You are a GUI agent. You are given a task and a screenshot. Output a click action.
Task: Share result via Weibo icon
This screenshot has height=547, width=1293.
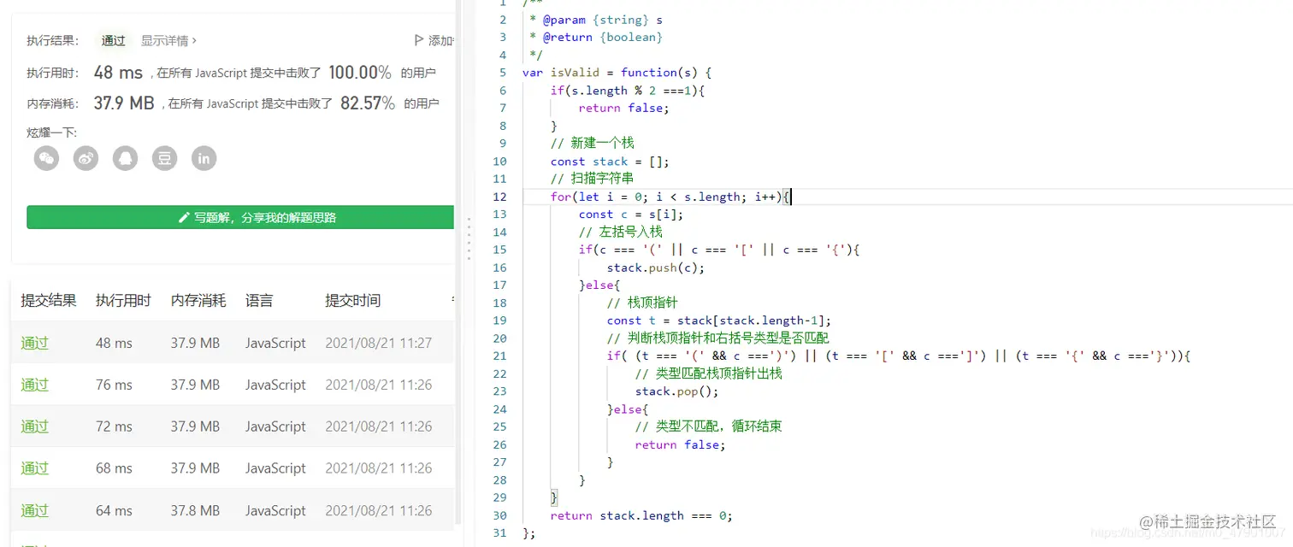pyautogui.click(x=86, y=158)
